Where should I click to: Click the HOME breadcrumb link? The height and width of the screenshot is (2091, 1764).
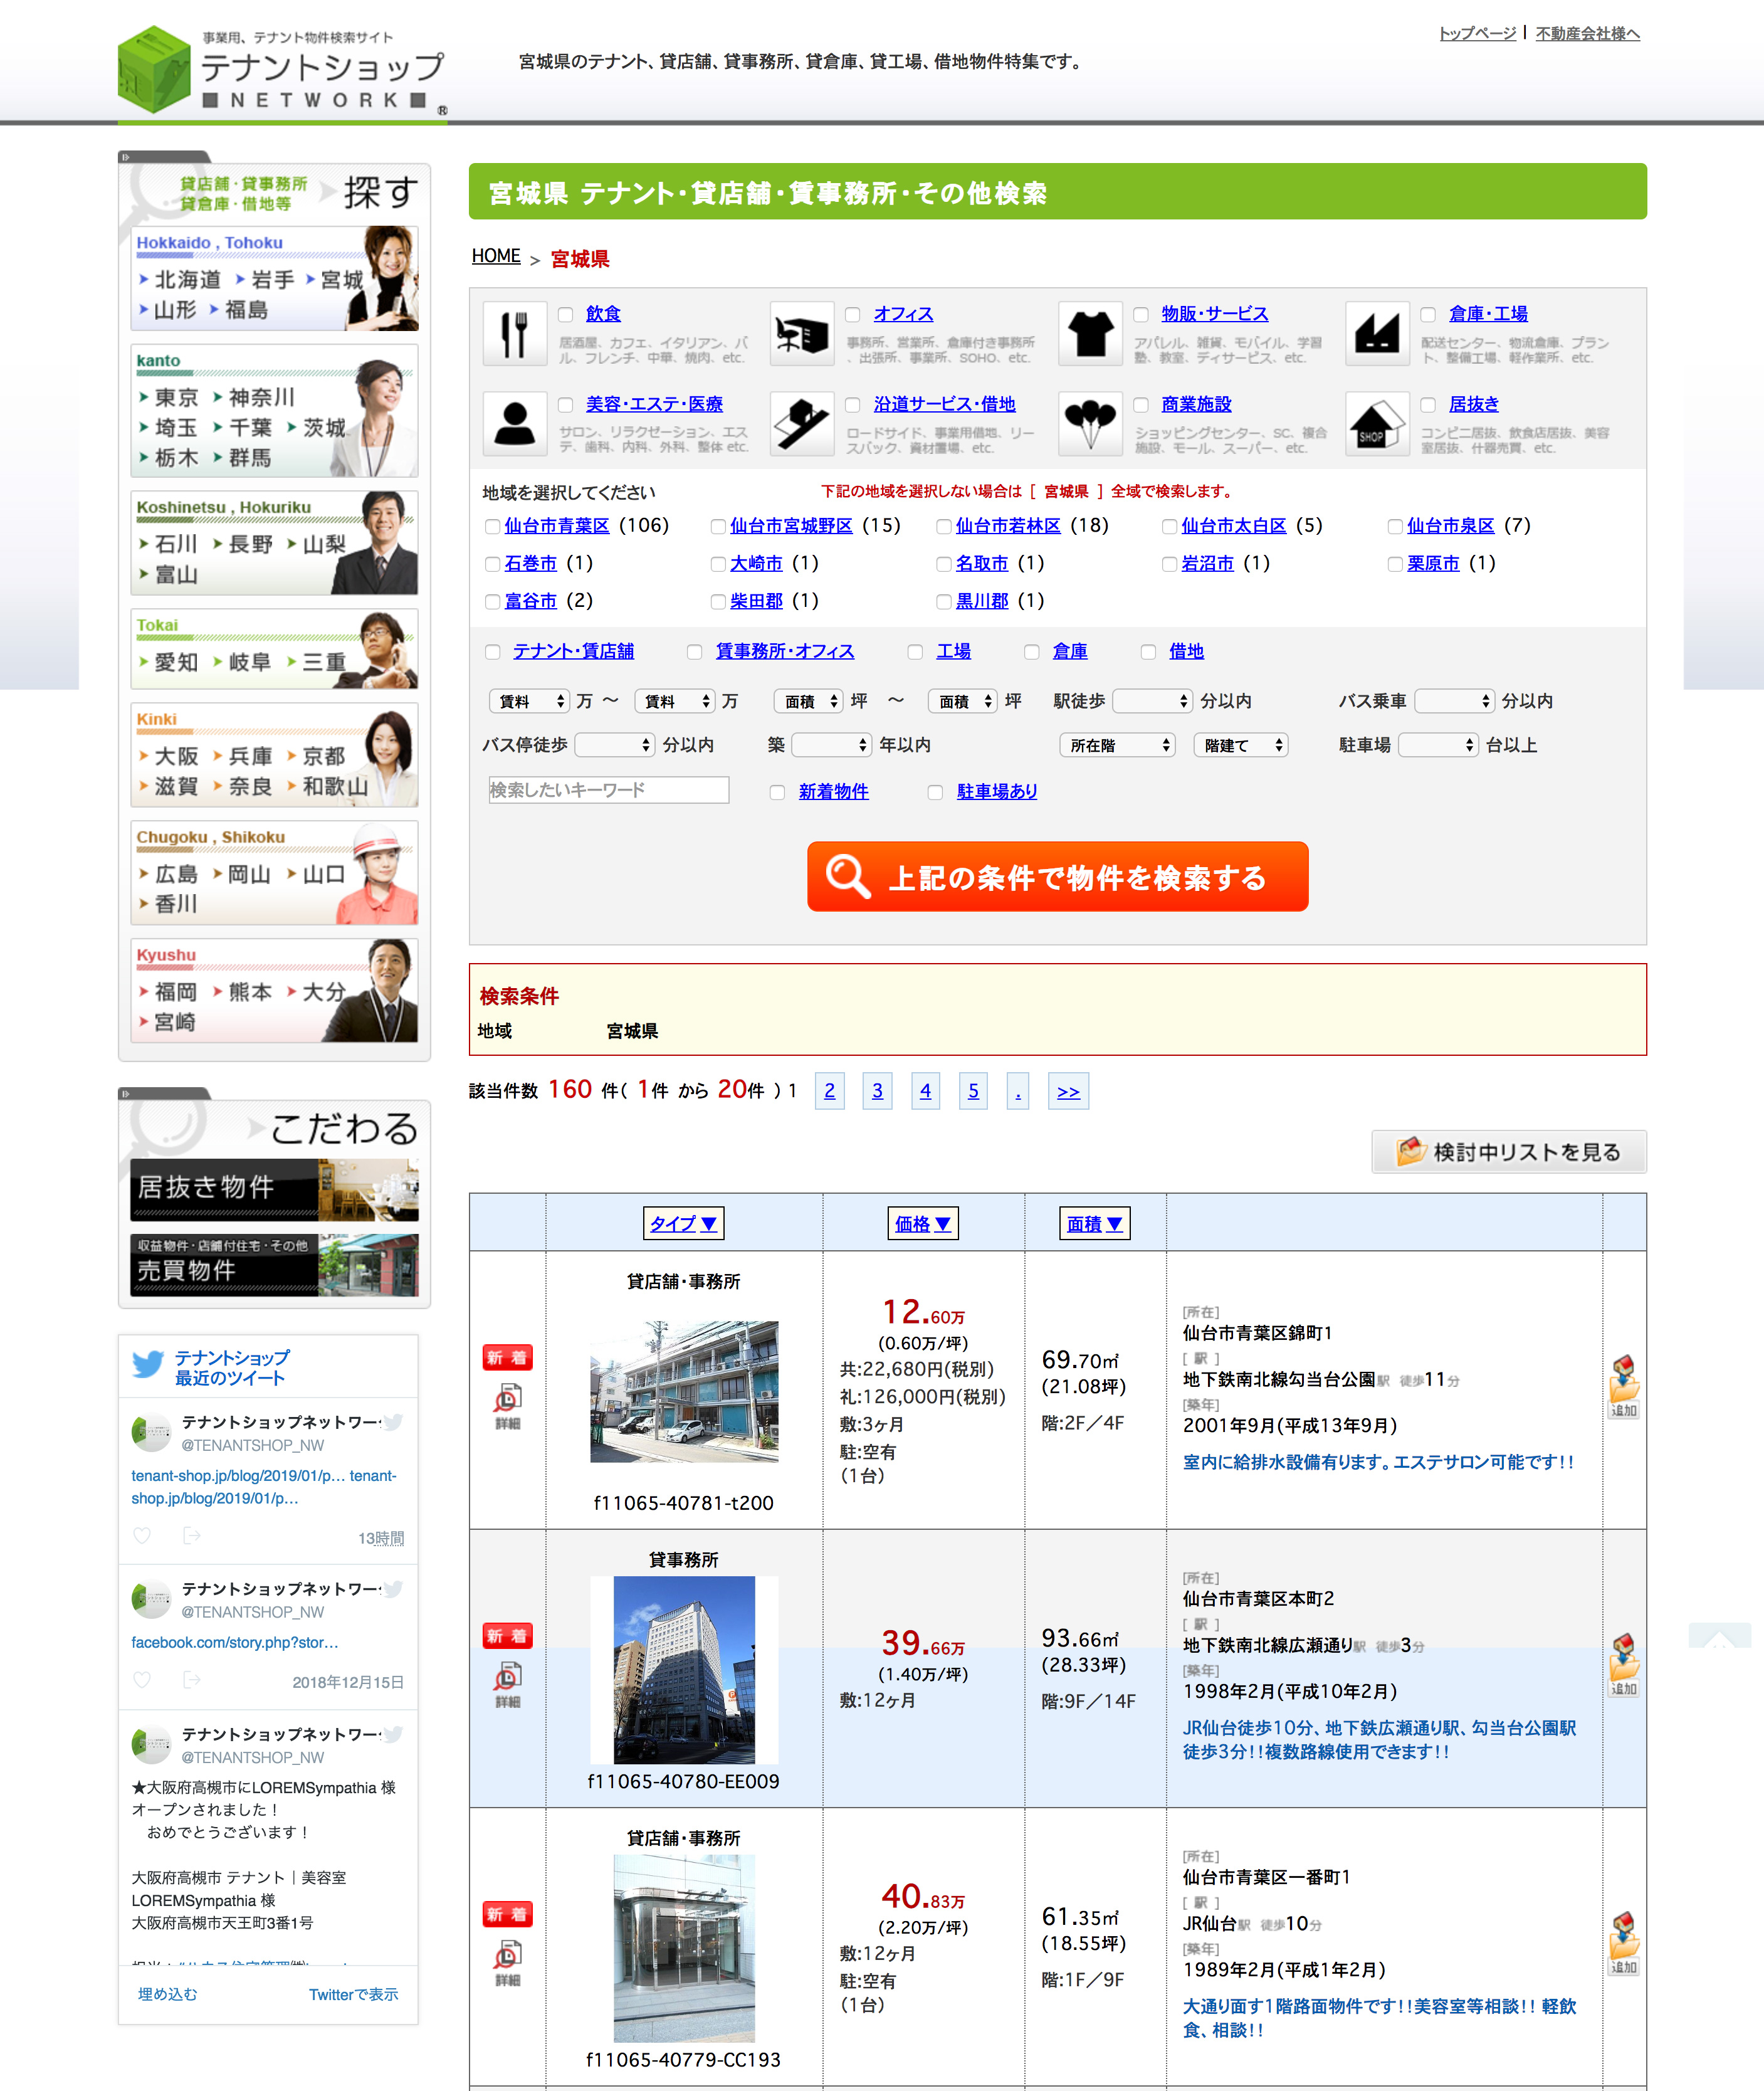[496, 256]
